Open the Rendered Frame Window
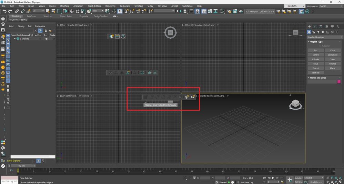This screenshot has width=344, height=184. pyautogui.click(x=235, y=11)
